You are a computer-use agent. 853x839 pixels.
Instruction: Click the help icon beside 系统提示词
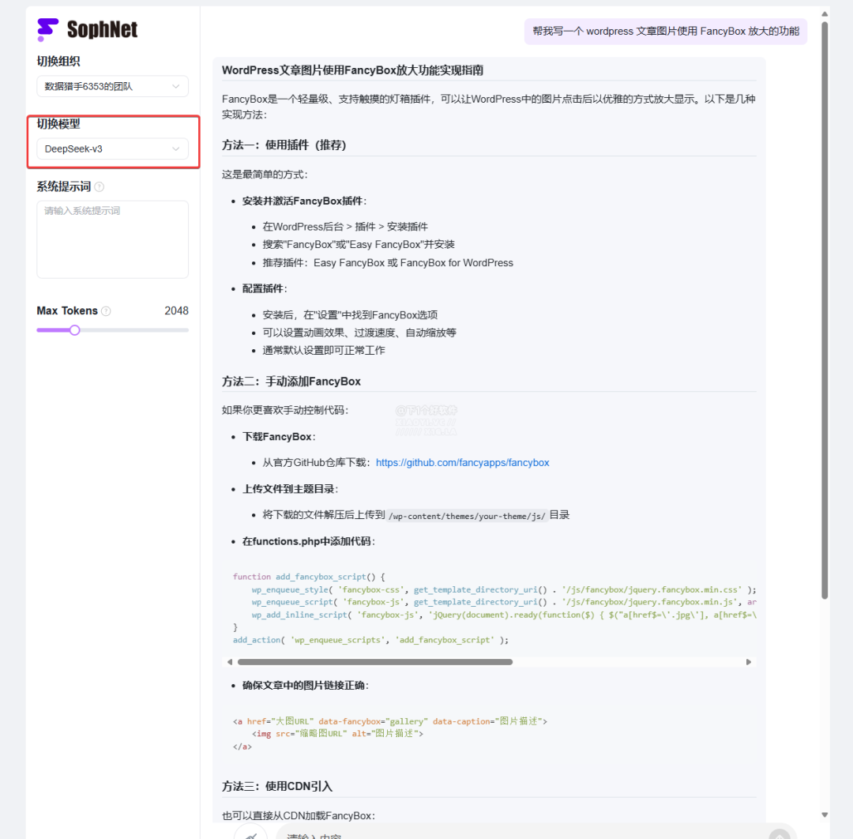[x=100, y=187]
